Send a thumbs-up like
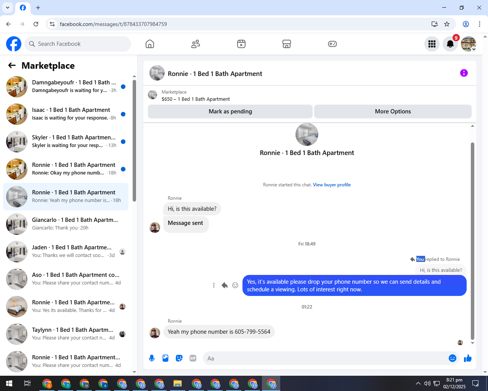This screenshot has height=391, width=488. tap(468, 358)
